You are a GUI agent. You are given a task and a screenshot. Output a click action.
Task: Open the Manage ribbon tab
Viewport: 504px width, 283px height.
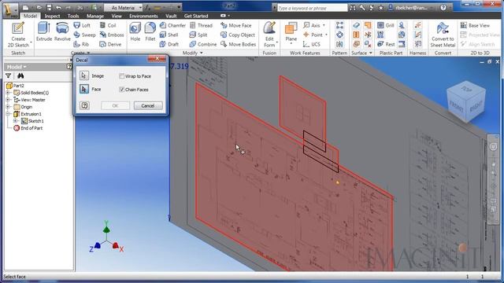(x=95, y=16)
